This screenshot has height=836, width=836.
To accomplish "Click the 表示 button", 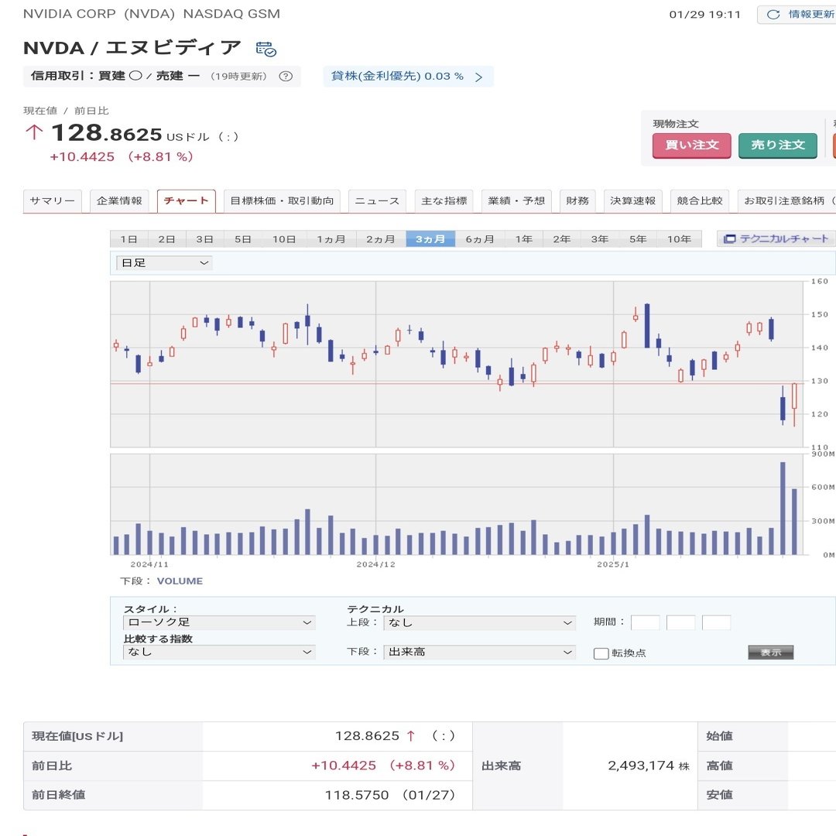I will 770,652.
